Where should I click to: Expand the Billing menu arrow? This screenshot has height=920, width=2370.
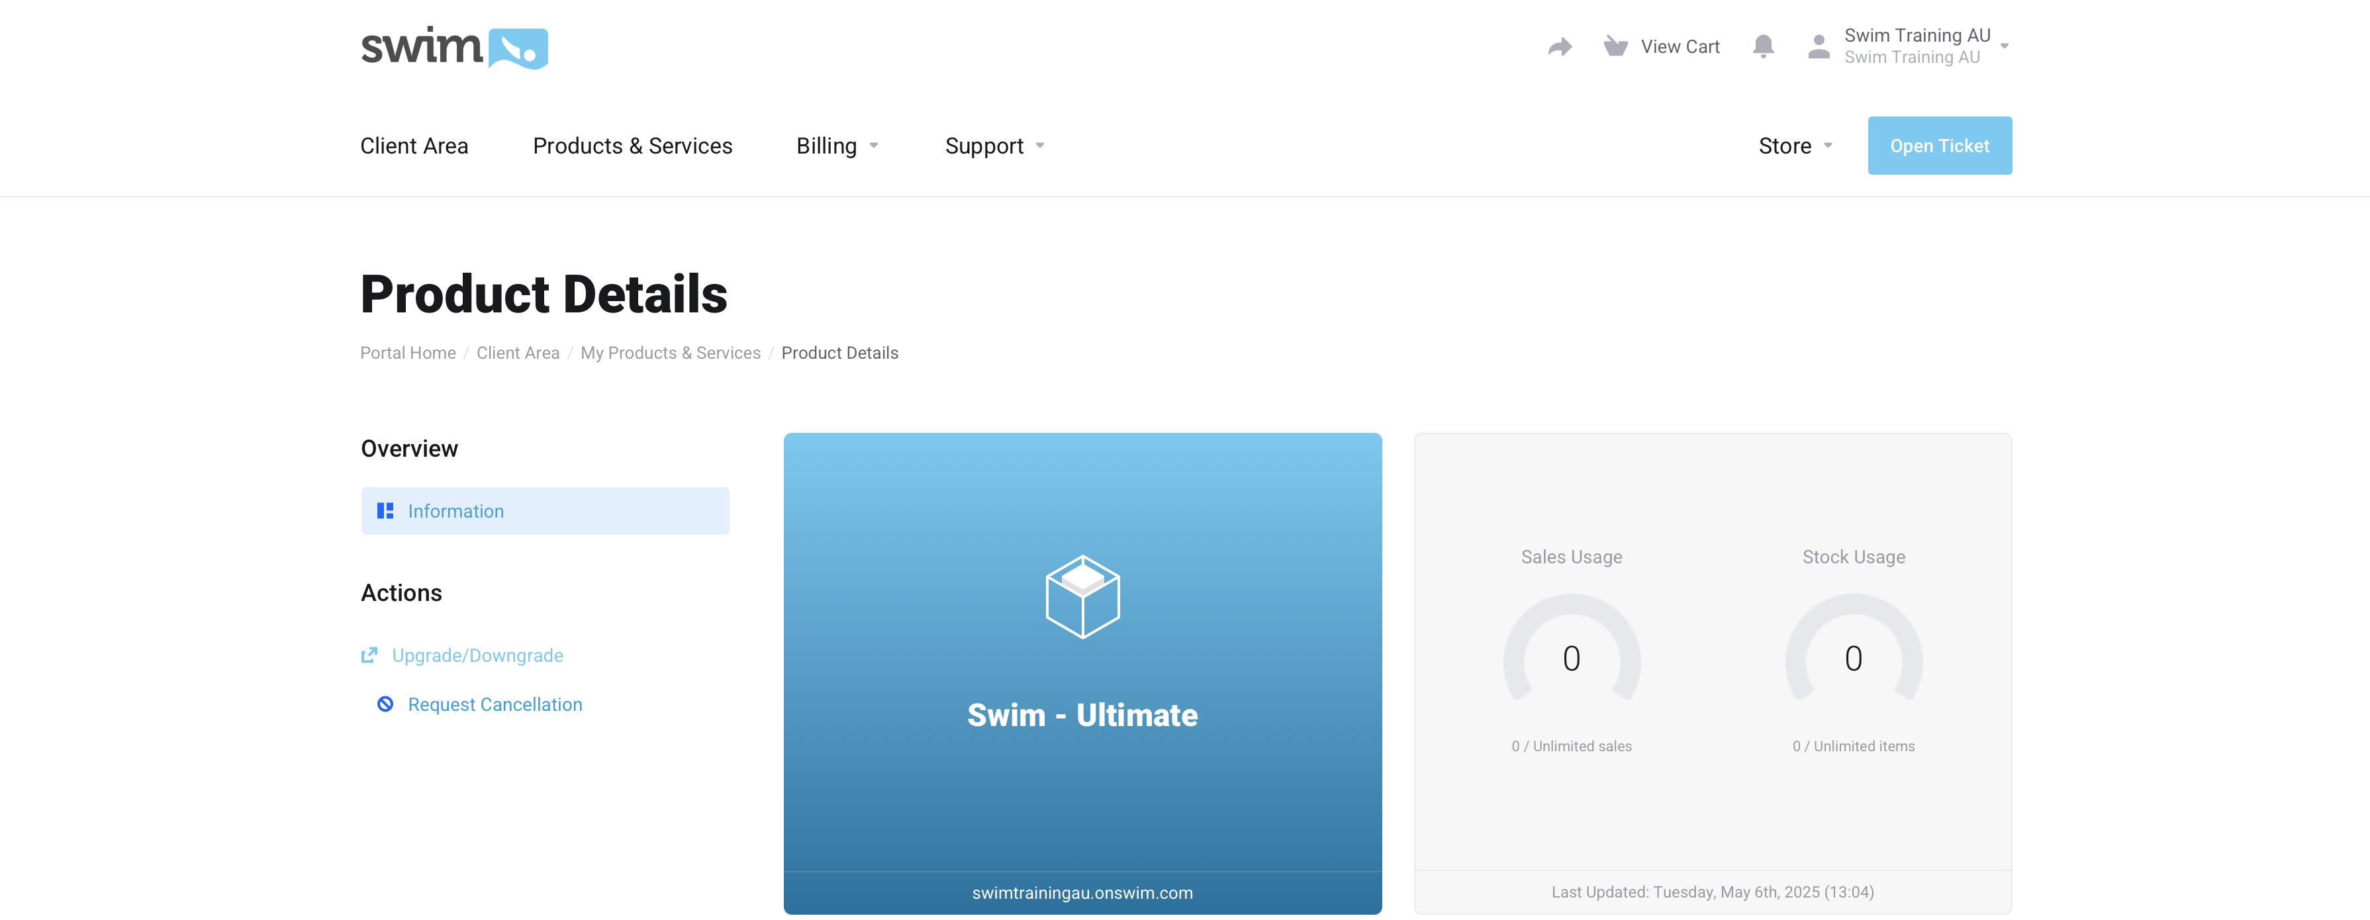tap(874, 146)
